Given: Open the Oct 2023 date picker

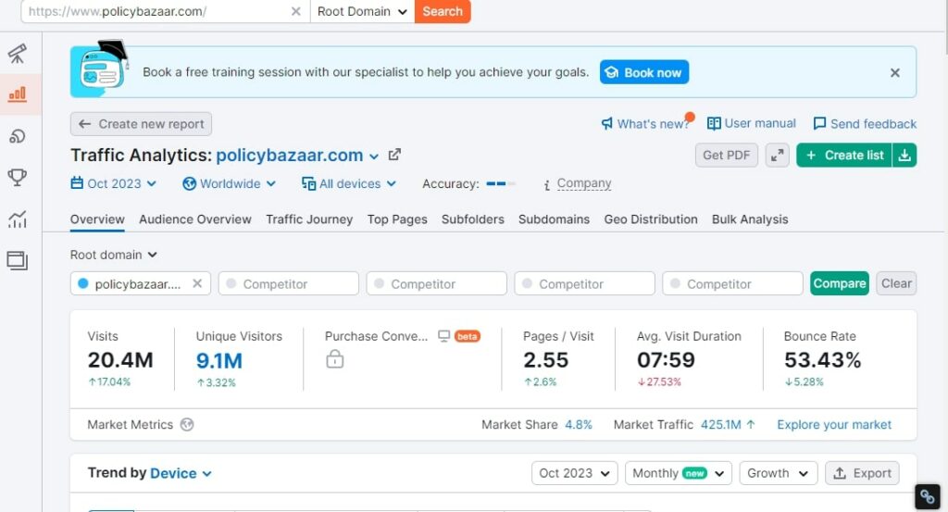Looking at the screenshot, I should [x=114, y=183].
